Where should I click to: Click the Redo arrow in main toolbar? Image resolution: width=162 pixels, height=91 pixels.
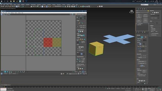[4, 7]
